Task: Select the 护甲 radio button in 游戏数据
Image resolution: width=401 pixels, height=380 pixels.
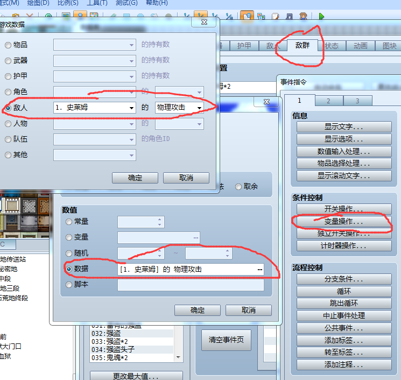Action: point(8,76)
